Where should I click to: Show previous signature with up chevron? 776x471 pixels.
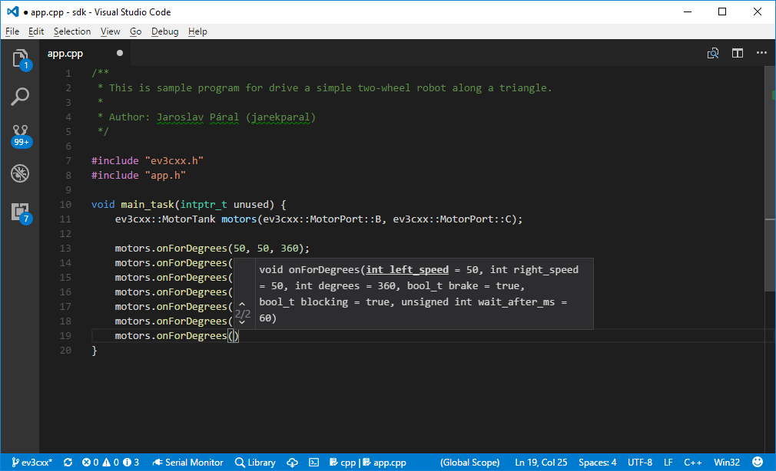pos(242,304)
